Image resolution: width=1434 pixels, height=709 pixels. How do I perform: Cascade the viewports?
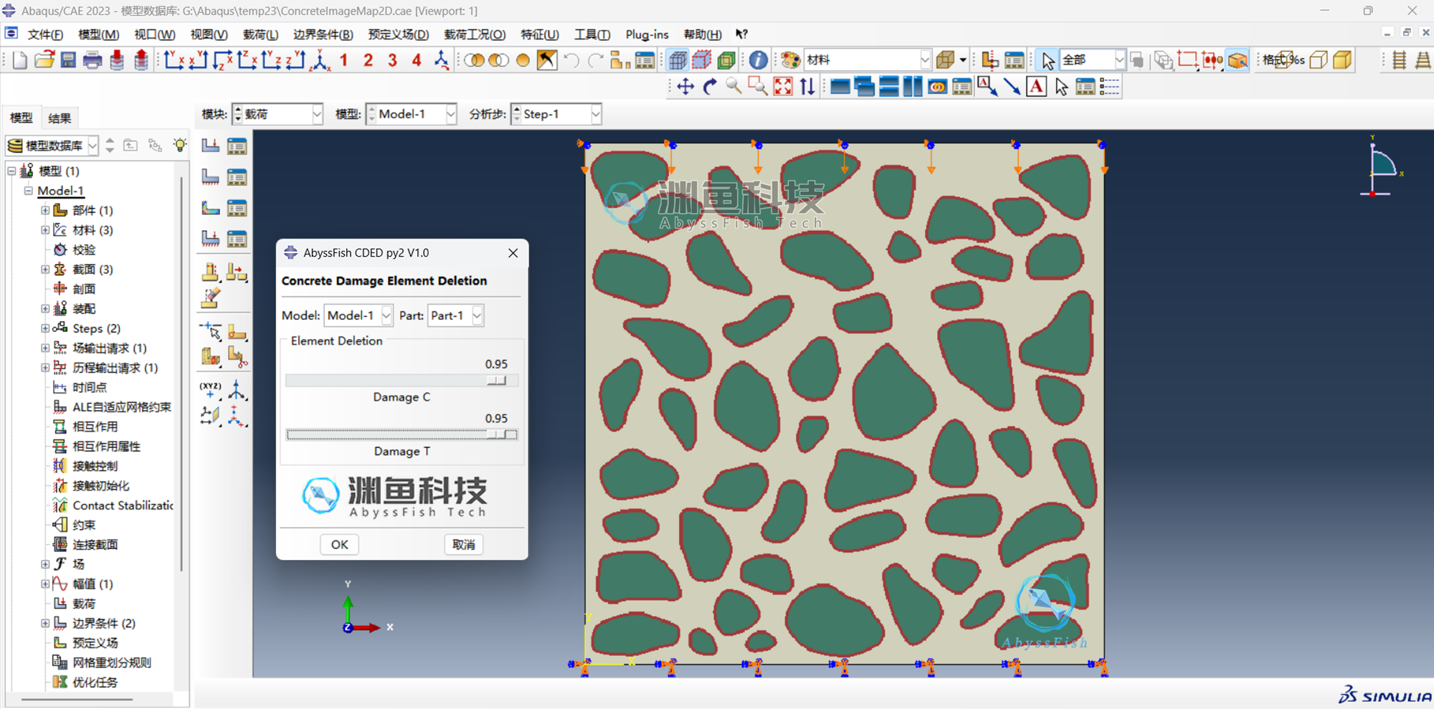865,87
